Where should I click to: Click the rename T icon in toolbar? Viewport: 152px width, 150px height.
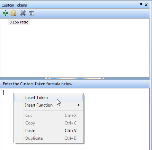click(x=32, y=13)
